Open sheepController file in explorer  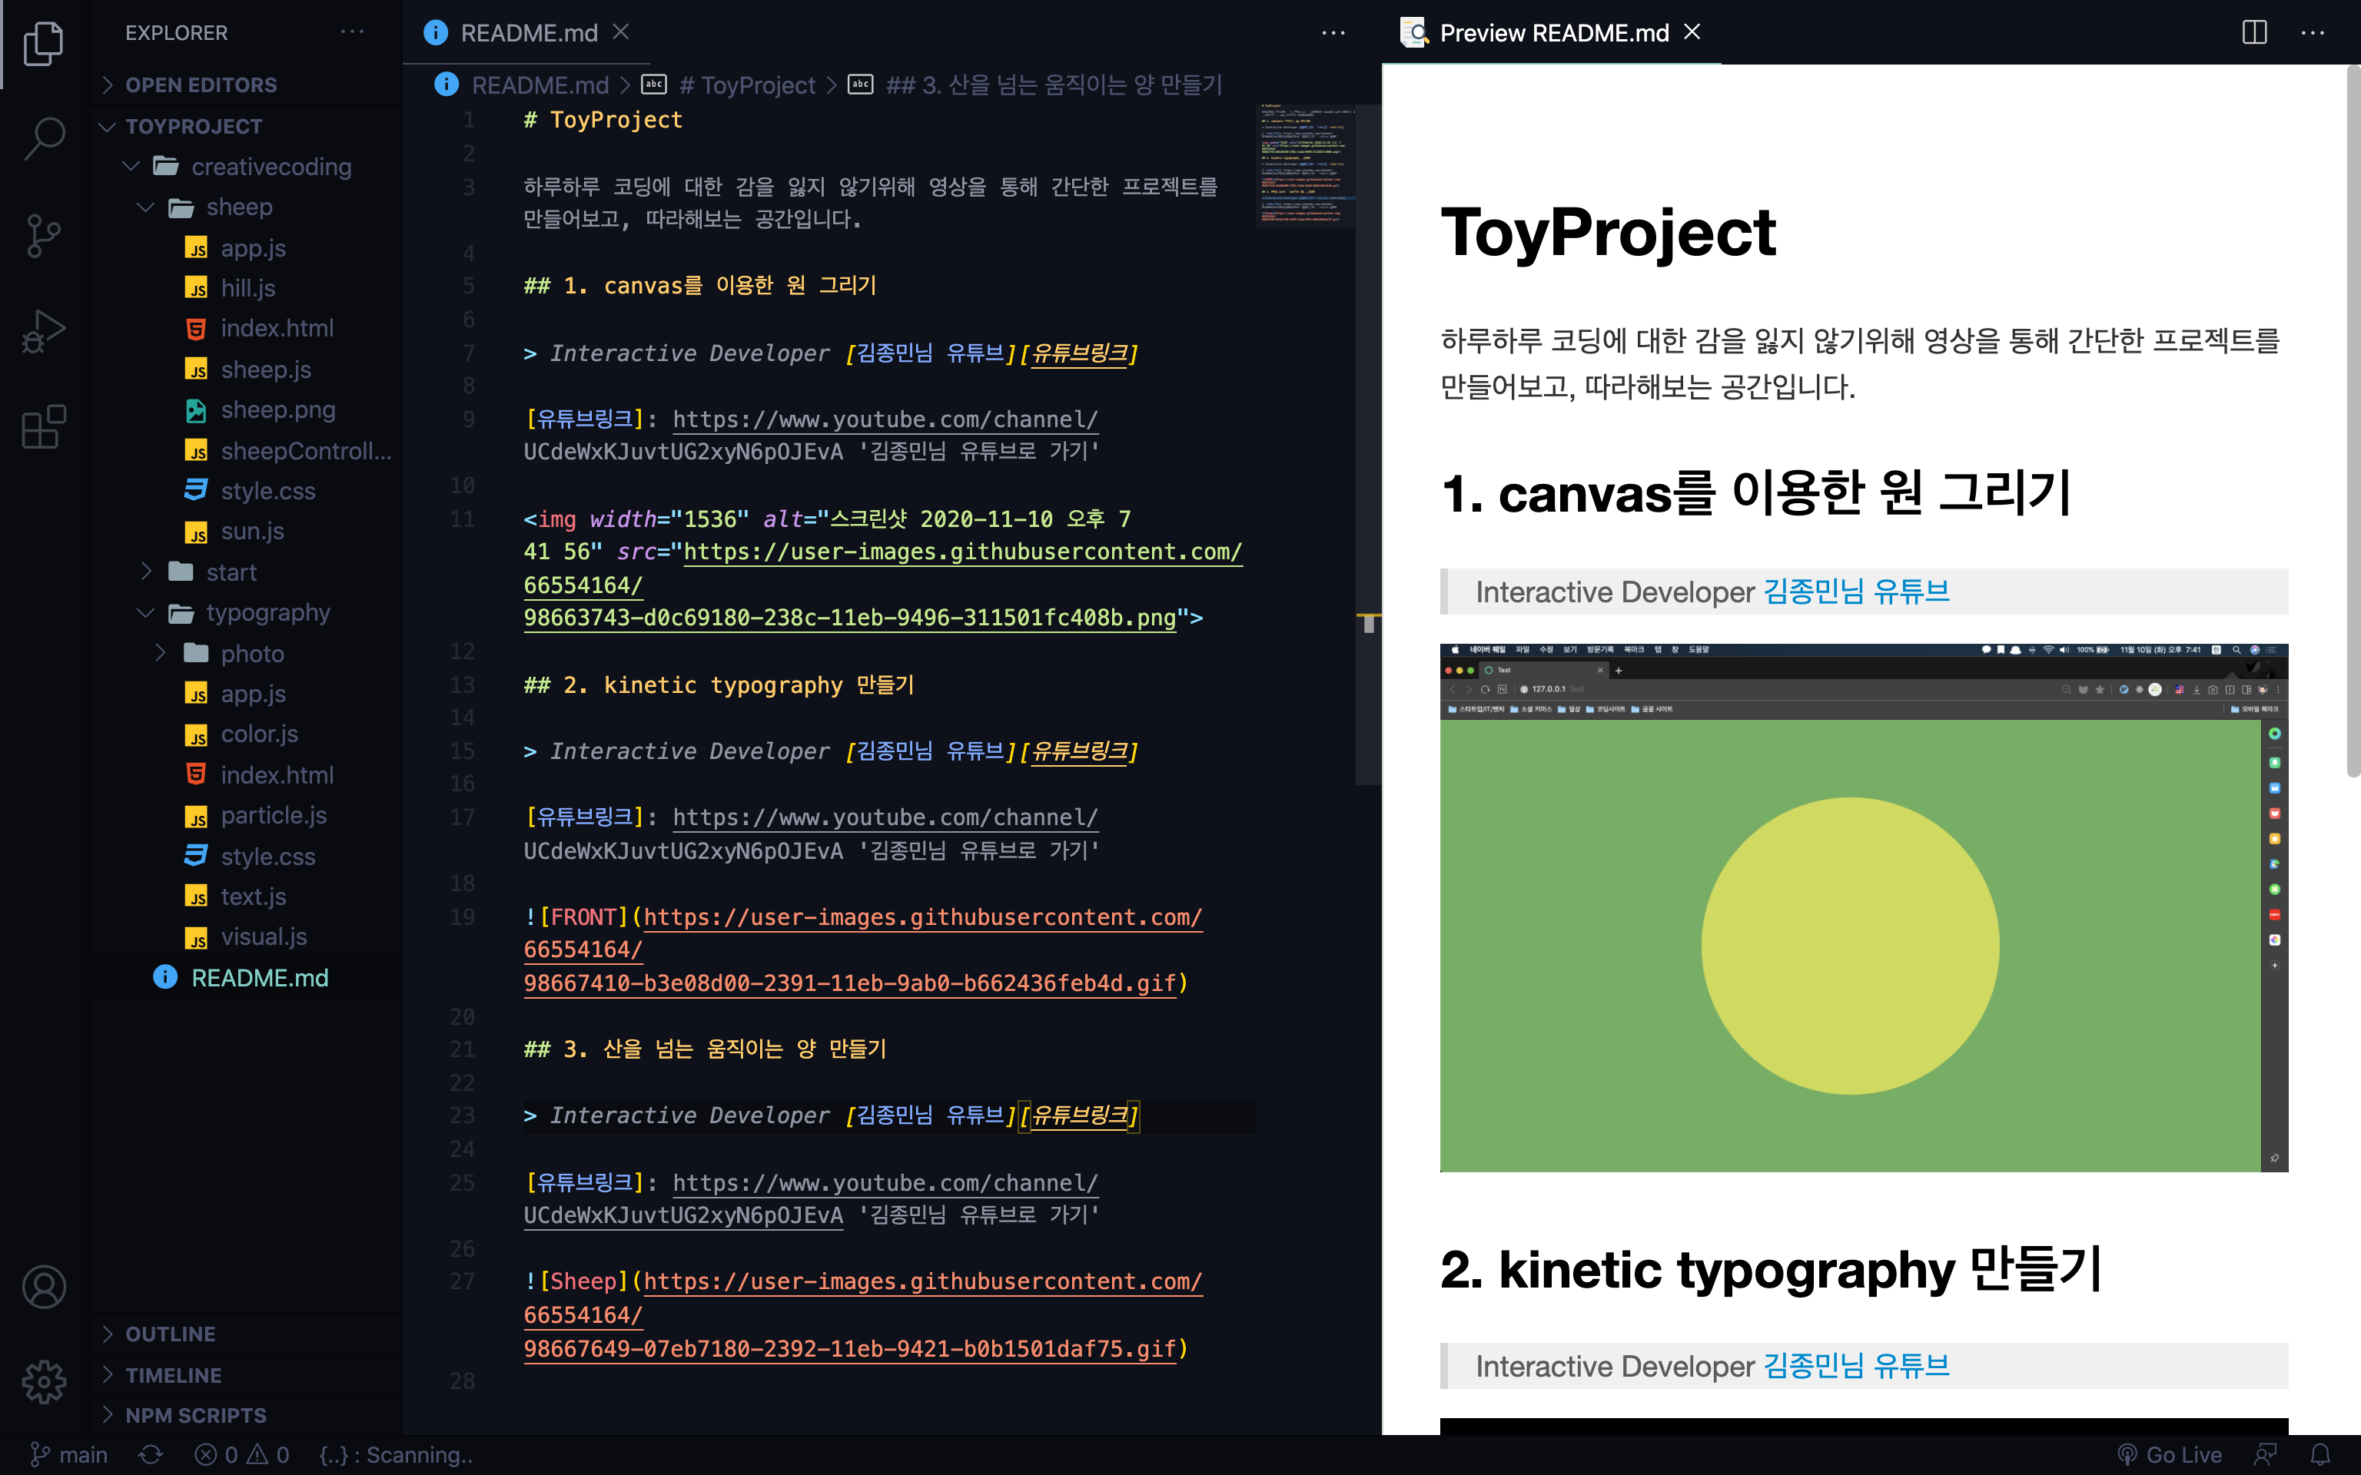pyautogui.click(x=304, y=451)
